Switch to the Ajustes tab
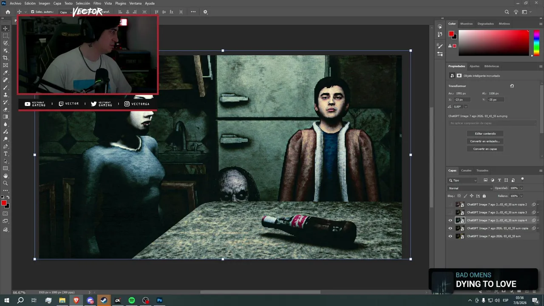This screenshot has height=306, width=544. (x=474, y=66)
